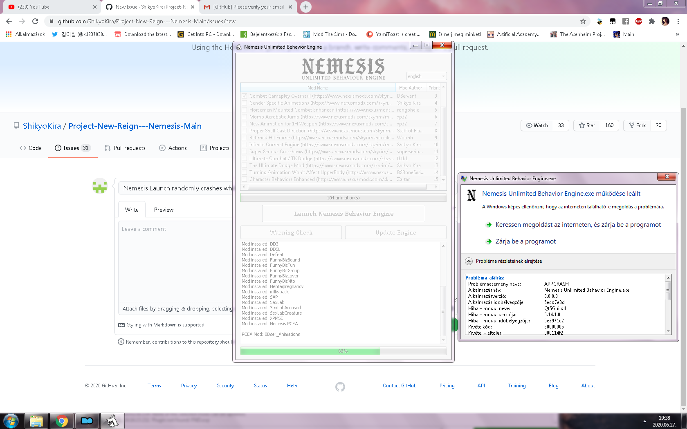Expand the bookmarks overflow chevron
687x429 pixels.
[678, 34]
